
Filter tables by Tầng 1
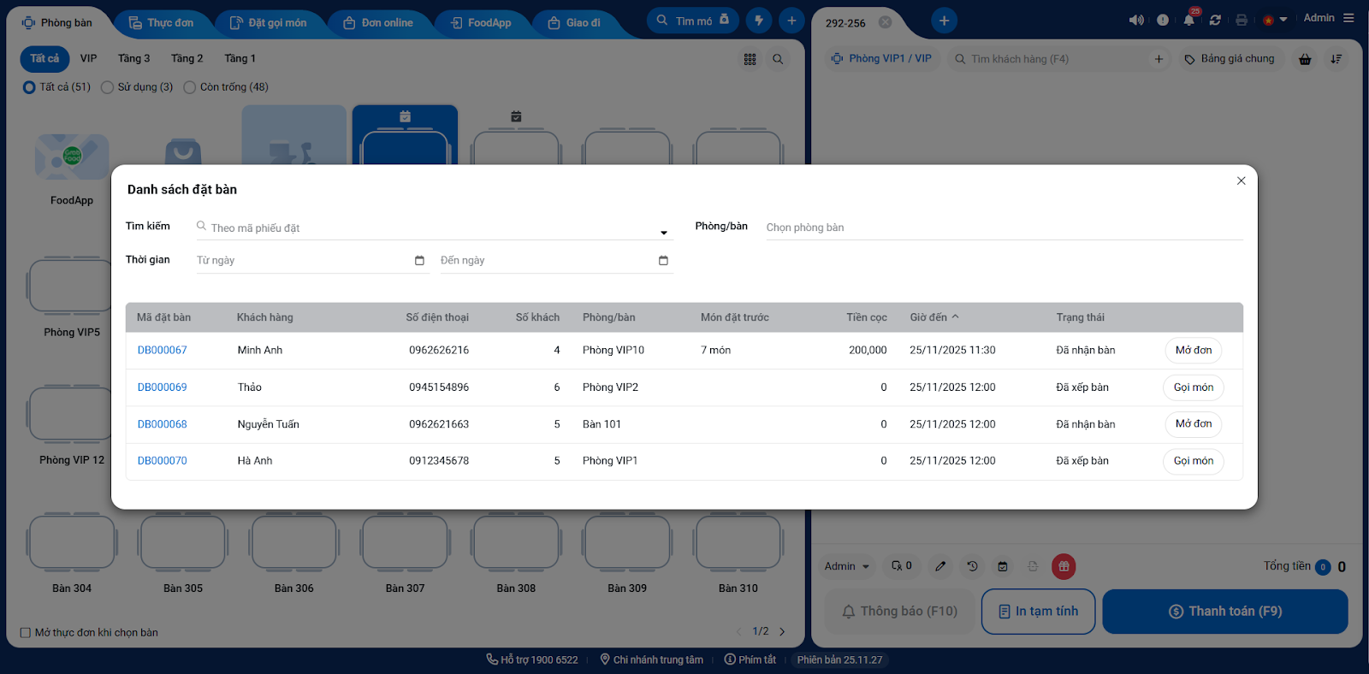pyautogui.click(x=240, y=58)
